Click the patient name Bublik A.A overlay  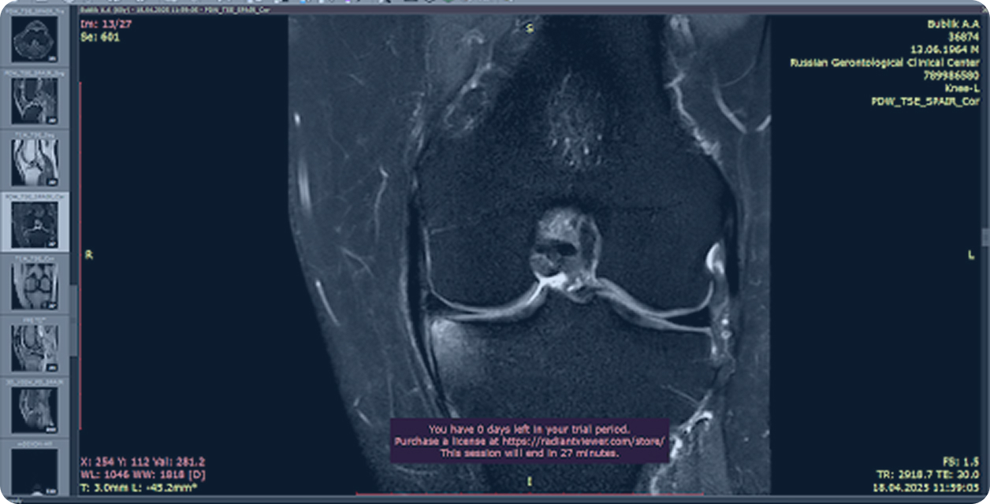(955, 24)
